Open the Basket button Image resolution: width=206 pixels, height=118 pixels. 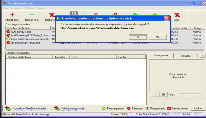pos(198,108)
